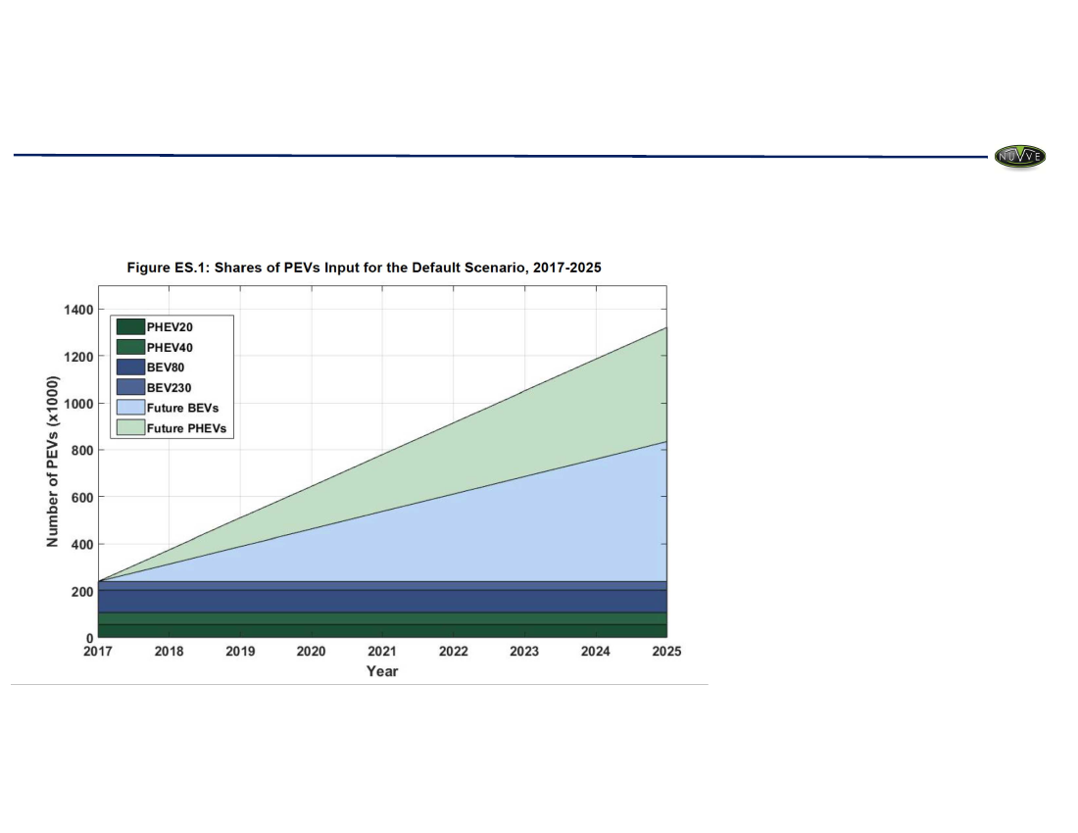The height and width of the screenshot is (833, 1078).
Task: Click the 2019 x-axis tick label
Action: [x=240, y=651]
